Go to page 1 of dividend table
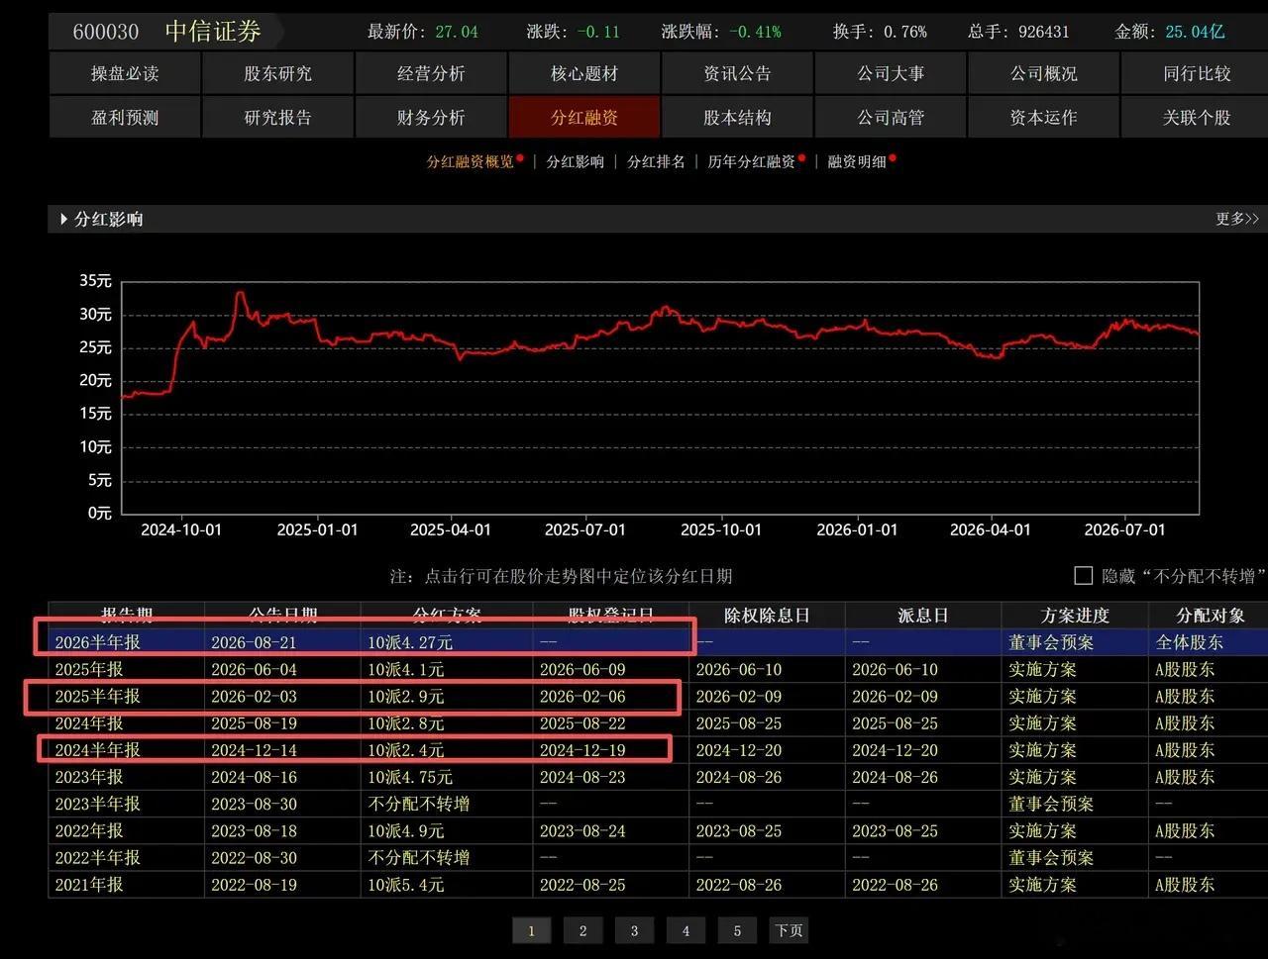Screen dimensions: 1268x959 click(531, 930)
